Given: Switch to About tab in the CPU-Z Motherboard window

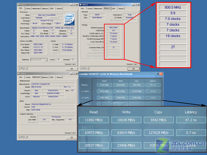Looking at the screenshot, I should [x=59, y=77].
